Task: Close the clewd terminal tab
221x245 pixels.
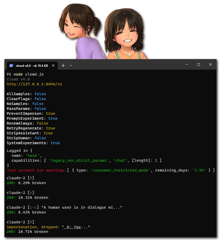Action: tap(53, 65)
